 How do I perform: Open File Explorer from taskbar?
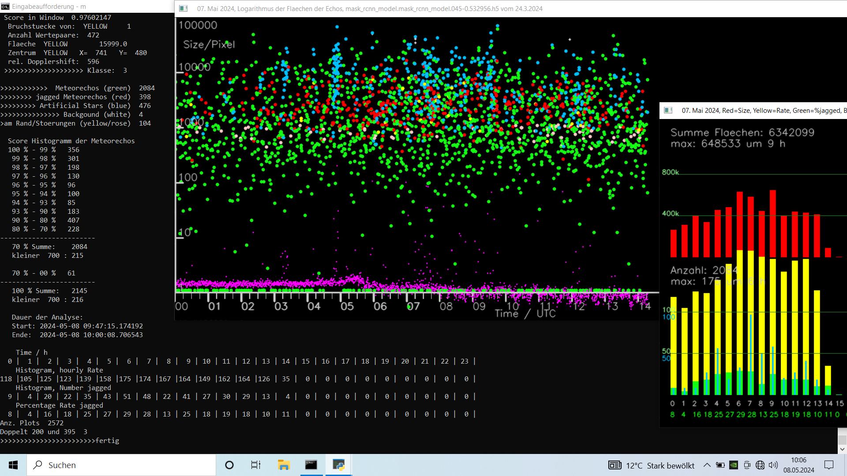coord(283,465)
